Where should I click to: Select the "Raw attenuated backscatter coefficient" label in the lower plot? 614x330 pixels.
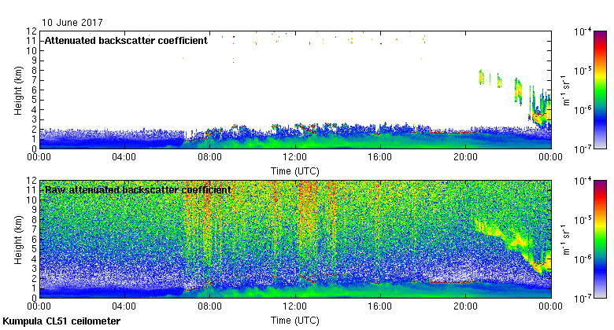coord(138,190)
